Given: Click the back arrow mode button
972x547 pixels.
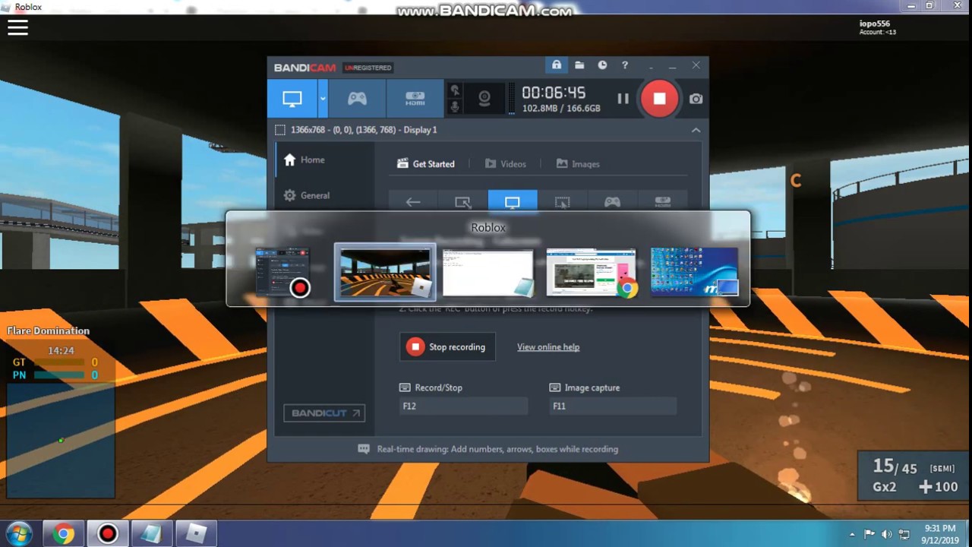Looking at the screenshot, I should [413, 201].
